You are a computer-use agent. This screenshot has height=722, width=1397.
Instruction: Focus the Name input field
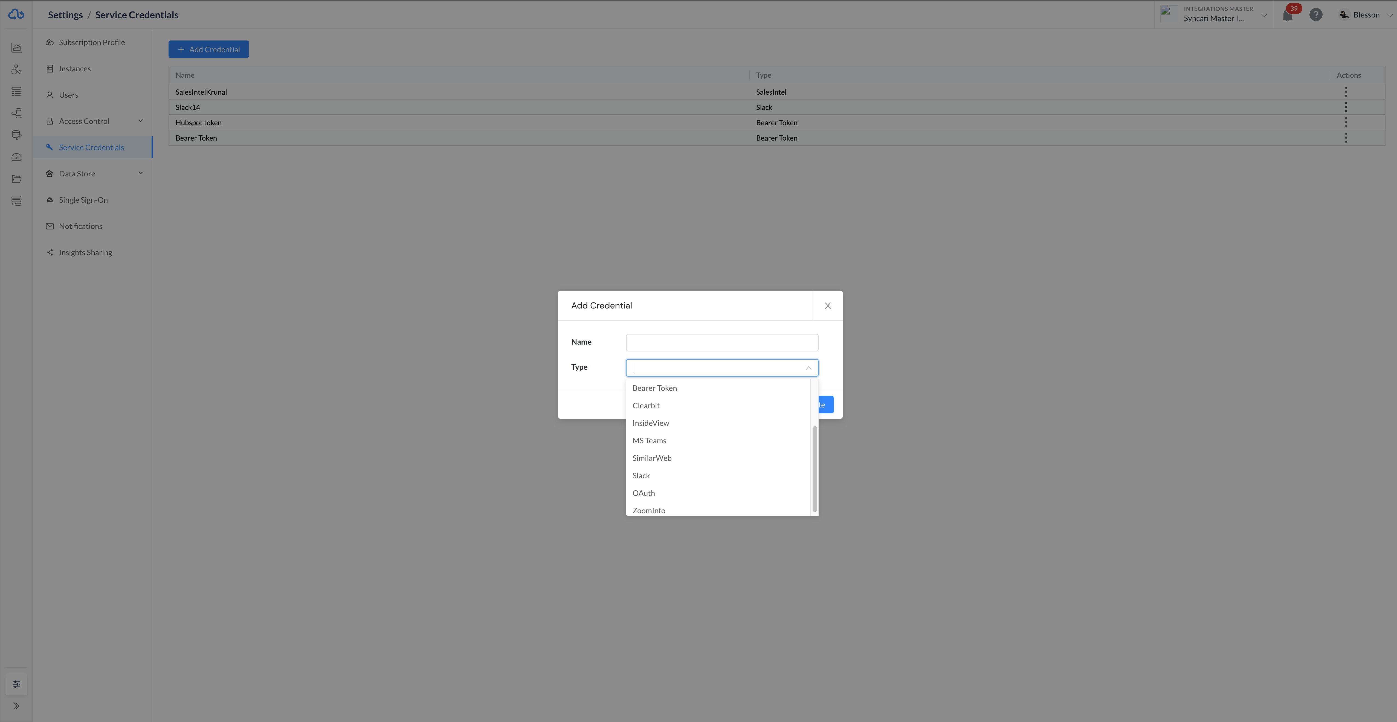(722, 342)
